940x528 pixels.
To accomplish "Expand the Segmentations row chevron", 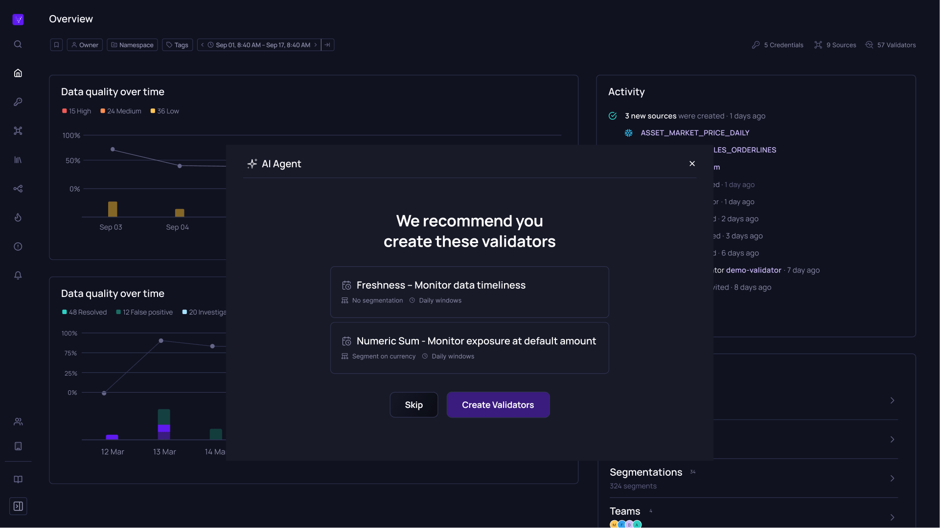I will click(892, 478).
